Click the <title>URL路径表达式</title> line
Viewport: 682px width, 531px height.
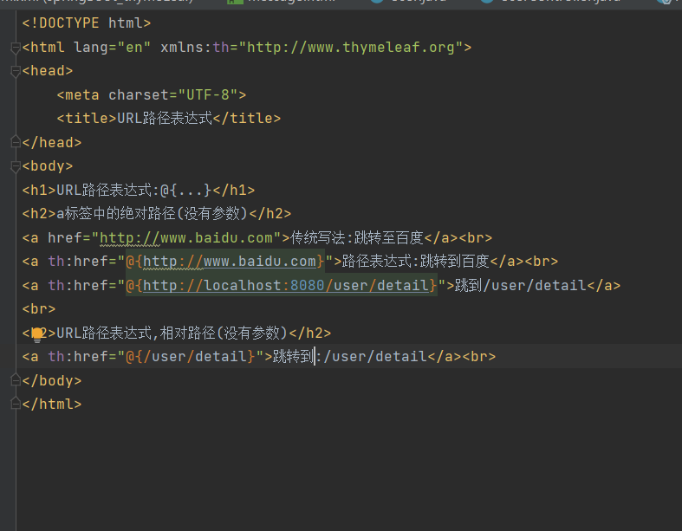click(x=169, y=119)
